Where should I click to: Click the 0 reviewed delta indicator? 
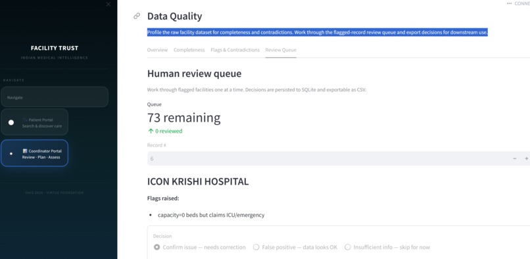165,131
